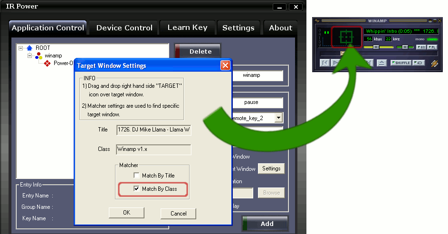Click Winamp's seek bar position thumb
Image resolution: width=448 pixels, height=234 pixels.
pos(343,53)
